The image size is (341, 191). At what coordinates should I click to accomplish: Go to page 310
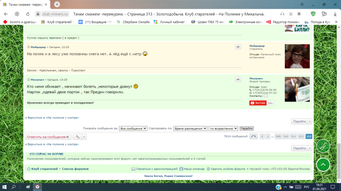(286, 137)
